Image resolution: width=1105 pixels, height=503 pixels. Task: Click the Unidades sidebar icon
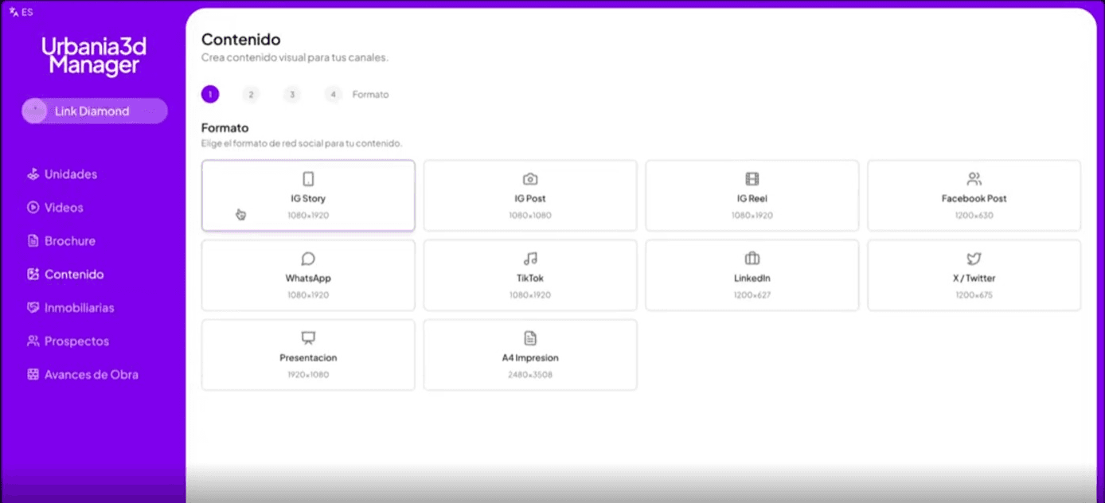(33, 174)
